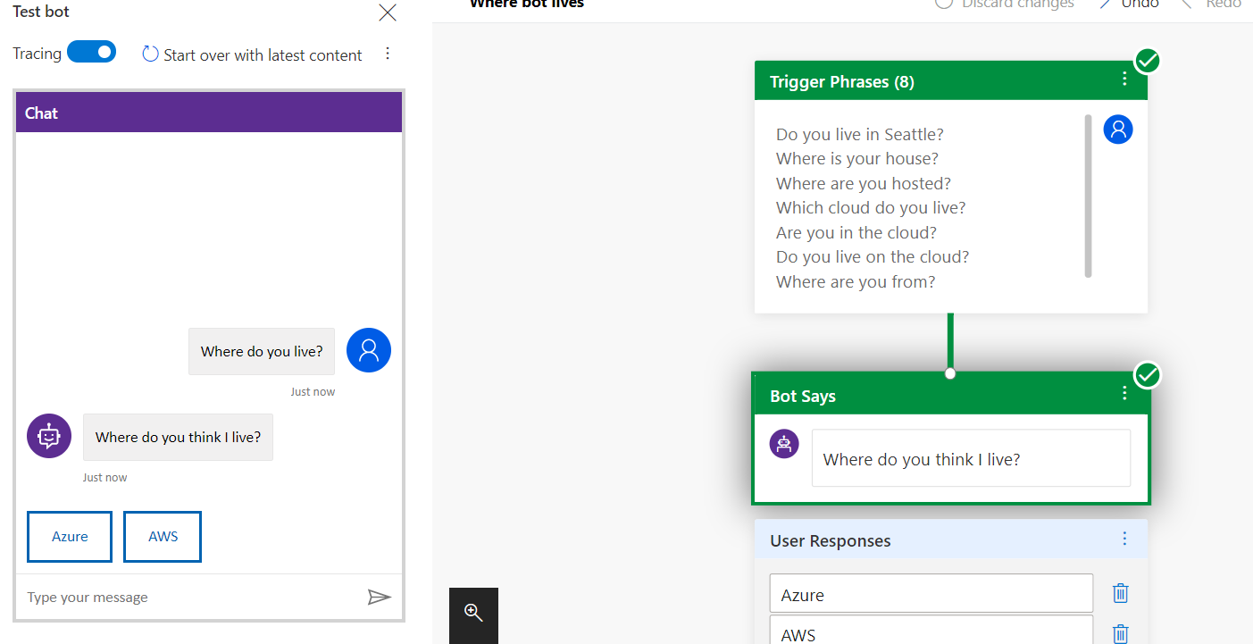
Task: Click the Just now timestamp under the bot reply
Action: (x=105, y=477)
